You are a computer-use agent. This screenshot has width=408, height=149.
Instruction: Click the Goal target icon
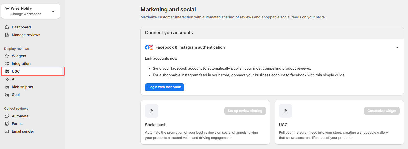point(7,95)
